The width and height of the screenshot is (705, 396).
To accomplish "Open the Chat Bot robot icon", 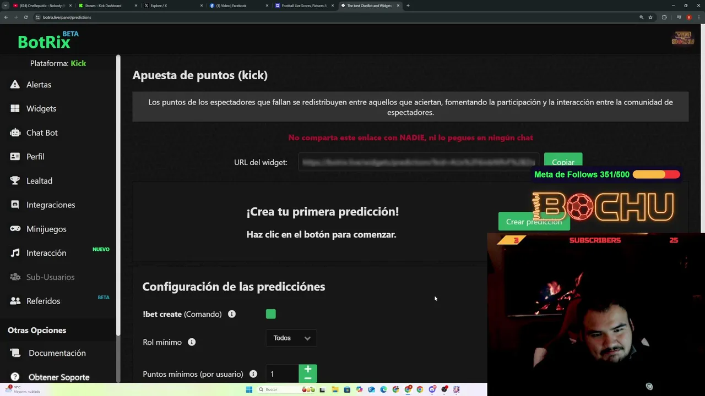I will pos(15,133).
